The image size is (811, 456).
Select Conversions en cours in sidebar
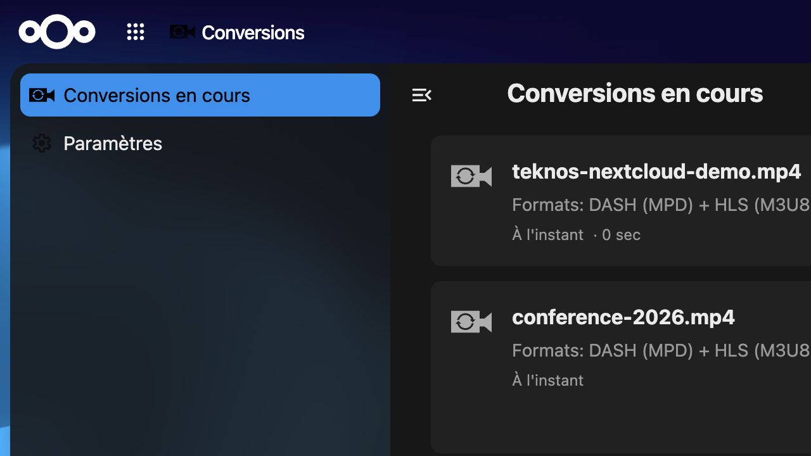click(x=200, y=95)
